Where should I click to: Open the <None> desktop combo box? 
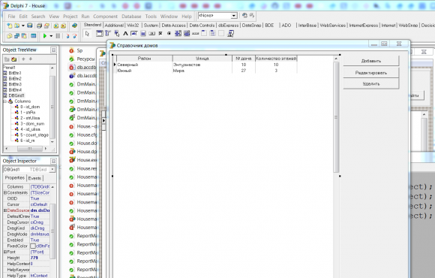(217, 16)
